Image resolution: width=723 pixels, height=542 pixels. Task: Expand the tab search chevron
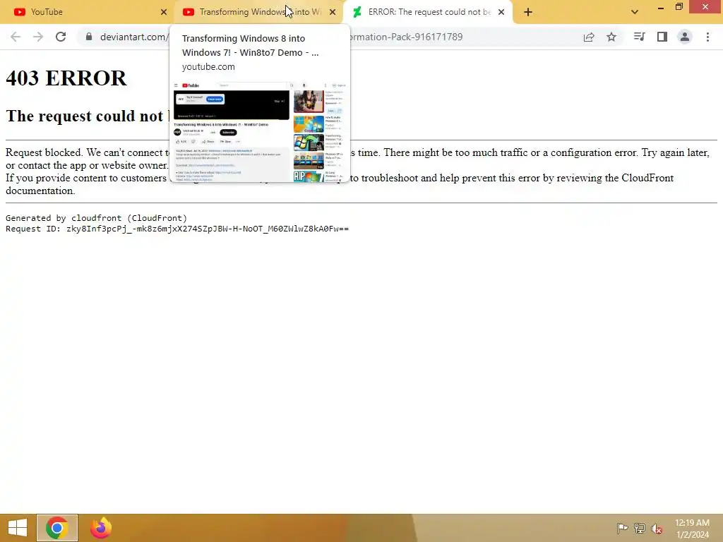pyautogui.click(x=635, y=12)
